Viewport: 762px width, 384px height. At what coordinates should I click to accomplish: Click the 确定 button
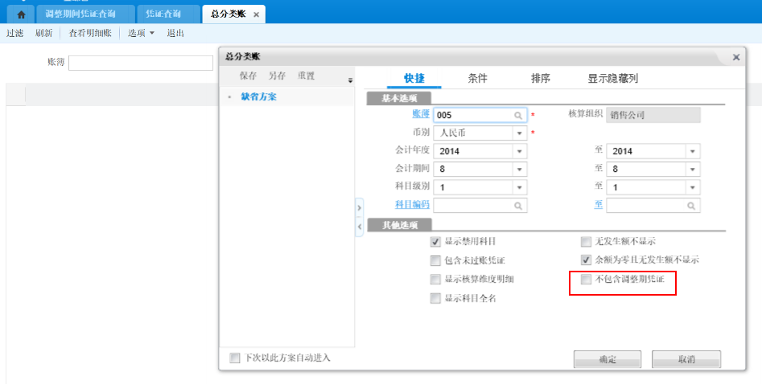pyautogui.click(x=607, y=360)
